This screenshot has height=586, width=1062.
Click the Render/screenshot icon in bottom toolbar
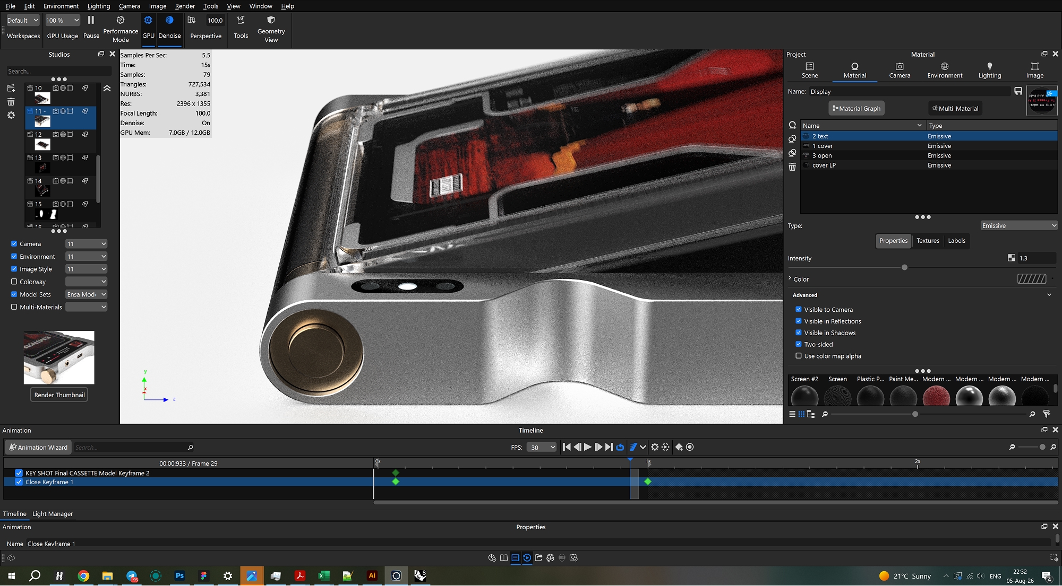(x=573, y=557)
